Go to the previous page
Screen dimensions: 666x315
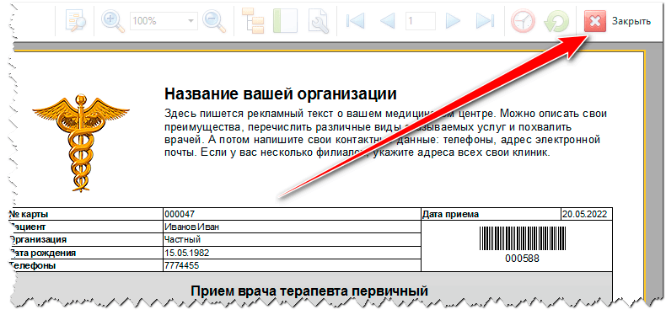click(387, 20)
